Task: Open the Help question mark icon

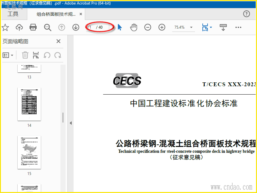Action: [x=246, y=14]
